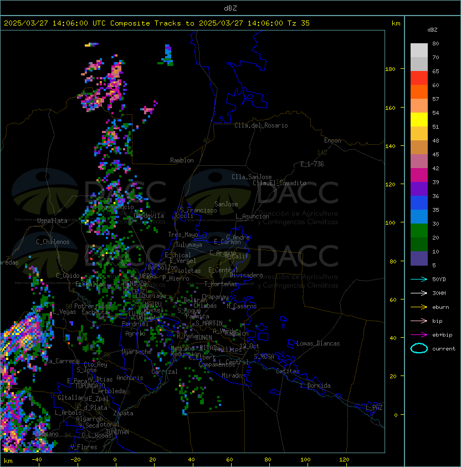461x467 pixels.
Task: Click the bright green 30 dBZ swatch
Action: pos(419,231)
